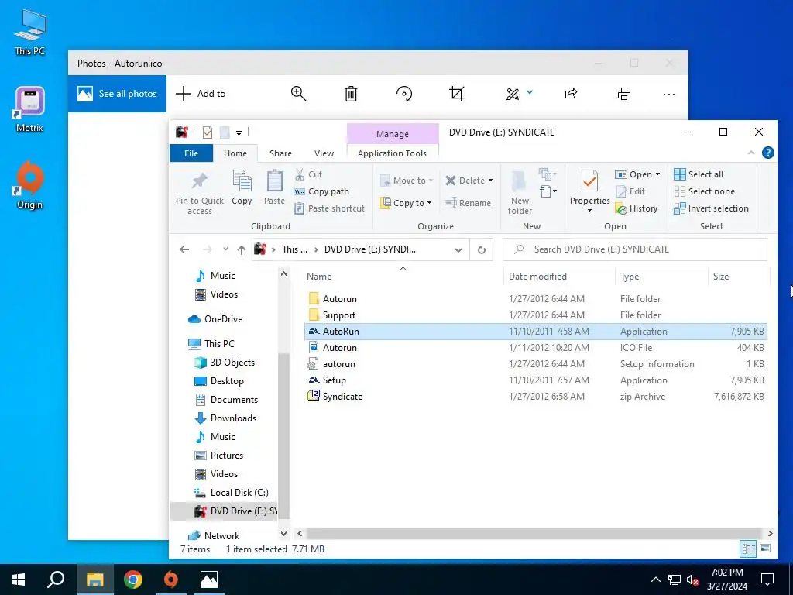This screenshot has width=793, height=595.
Task: Open Chrome from the taskbar
Action: point(133,580)
